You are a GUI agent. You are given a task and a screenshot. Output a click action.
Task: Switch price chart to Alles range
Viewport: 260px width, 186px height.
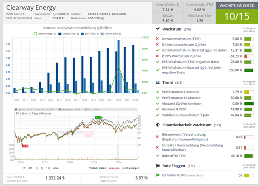pyautogui.click(x=56, y=168)
